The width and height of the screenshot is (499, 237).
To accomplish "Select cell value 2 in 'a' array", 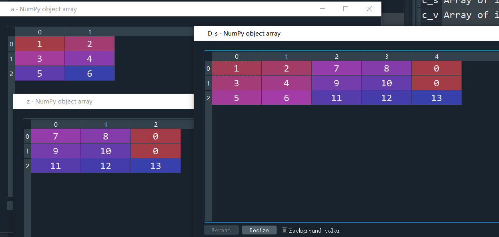I will [90, 44].
